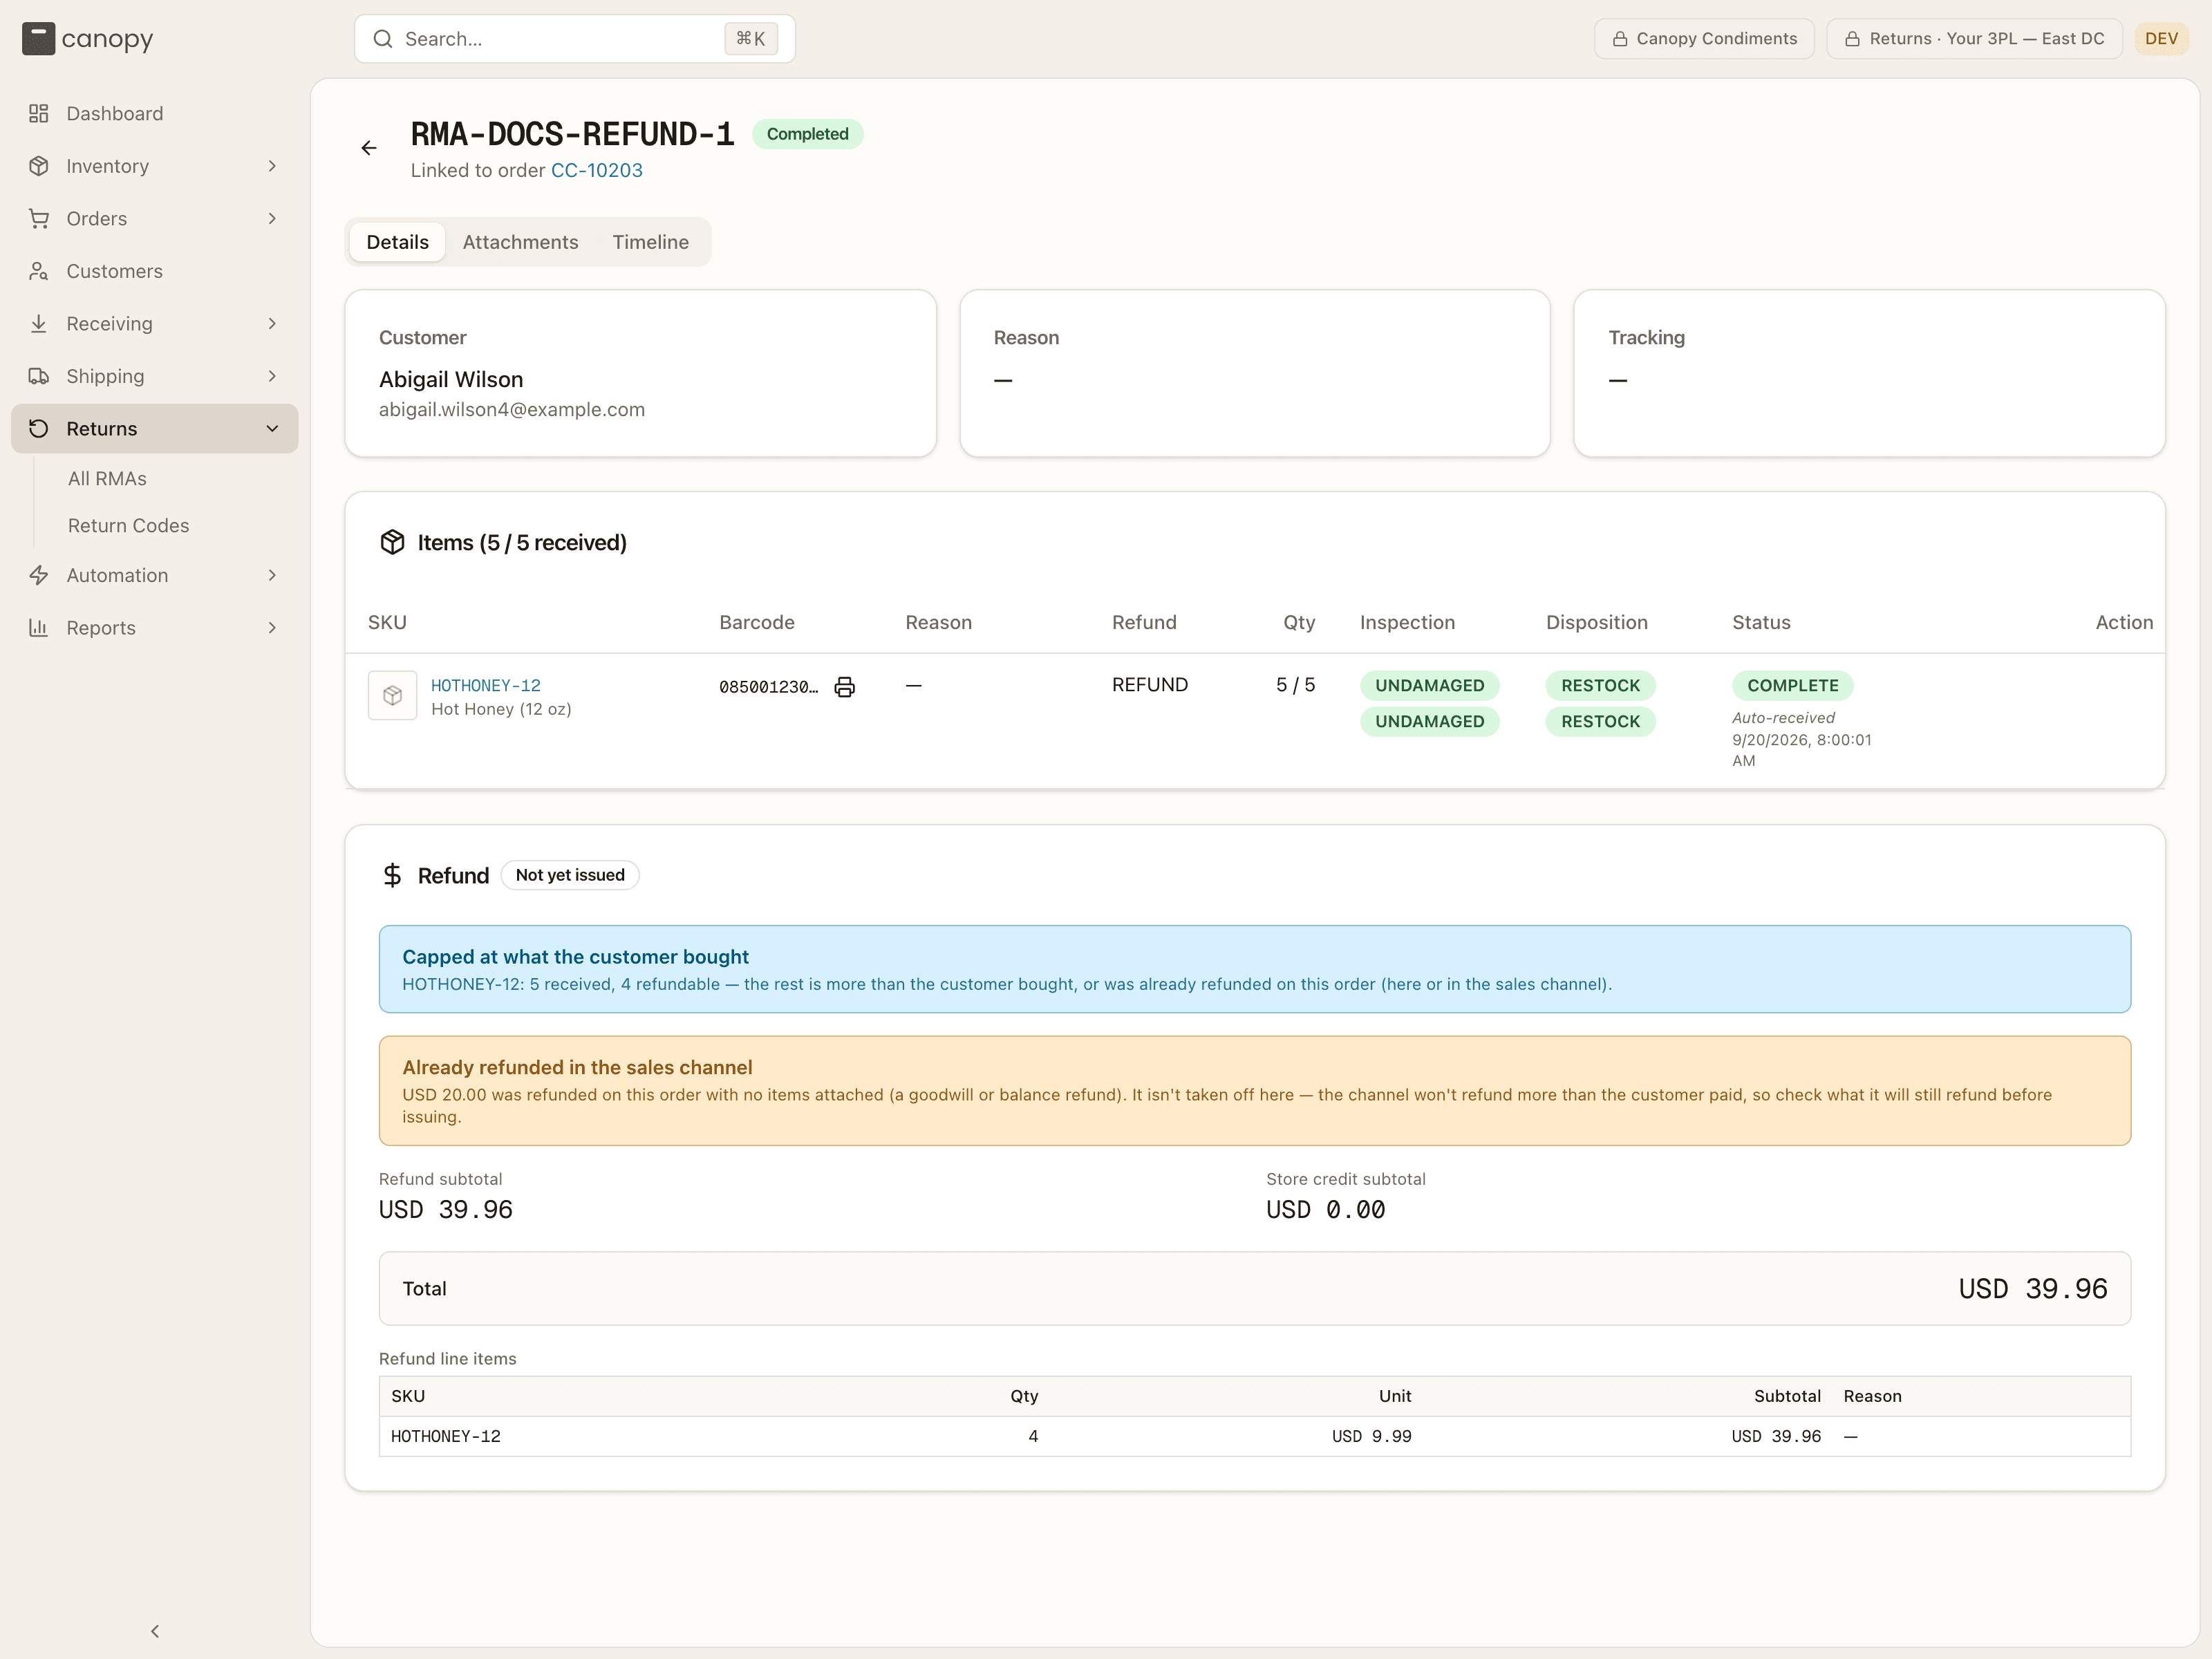Click the lock icon on Canopy Condiments
2212x1659 pixels.
tap(1620, 39)
